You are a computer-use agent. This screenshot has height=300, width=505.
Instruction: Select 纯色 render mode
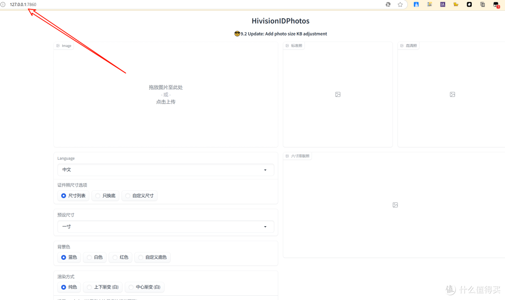pyautogui.click(x=69, y=287)
